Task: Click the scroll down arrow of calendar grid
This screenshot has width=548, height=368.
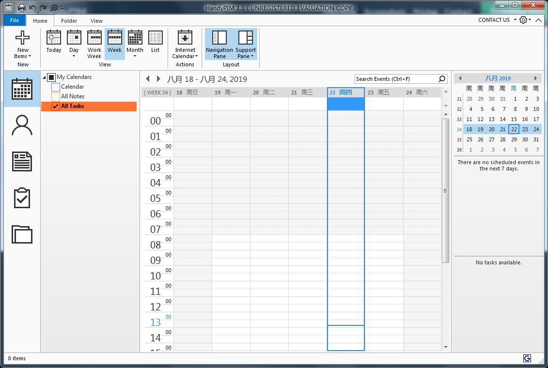Action: tap(446, 347)
